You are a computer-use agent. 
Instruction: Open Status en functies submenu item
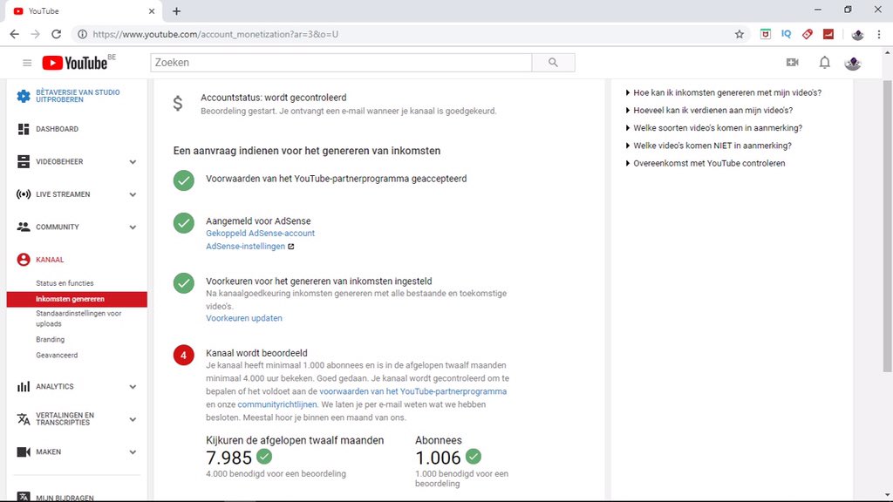(x=65, y=283)
